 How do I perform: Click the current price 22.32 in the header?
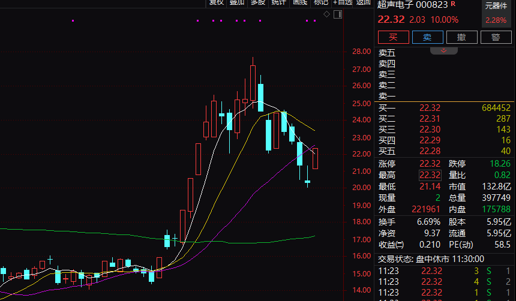click(391, 20)
